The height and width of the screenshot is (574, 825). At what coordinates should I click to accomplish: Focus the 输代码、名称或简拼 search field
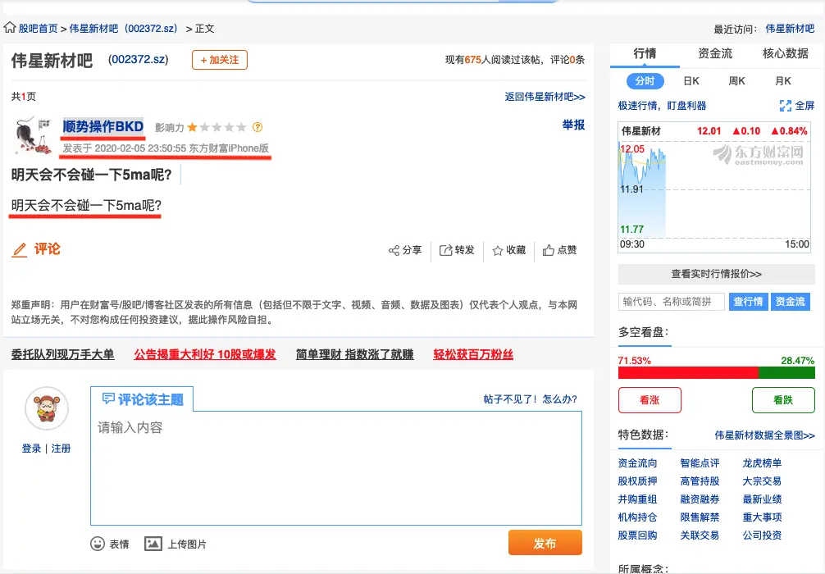pyautogui.click(x=672, y=302)
